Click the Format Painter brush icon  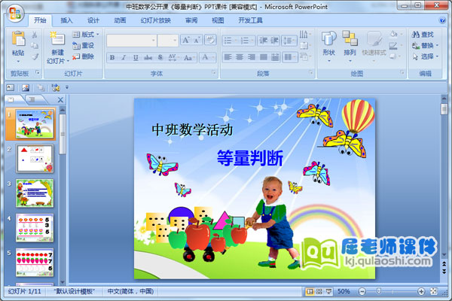35,56
